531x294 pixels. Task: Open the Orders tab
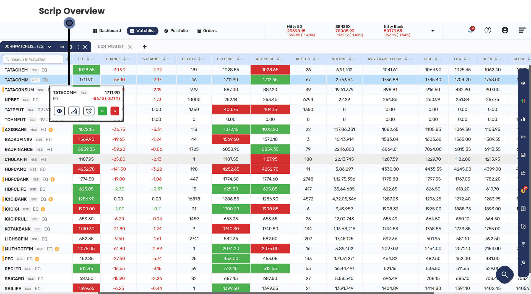click(207, 31)
